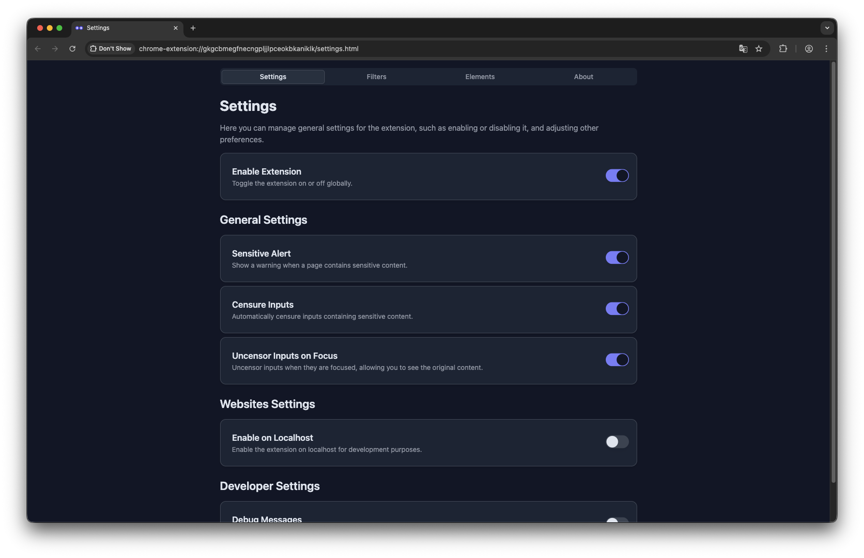Open a new tab with plus icon
The height and width of the screenshot is (558, 864).
coord(193,28)
